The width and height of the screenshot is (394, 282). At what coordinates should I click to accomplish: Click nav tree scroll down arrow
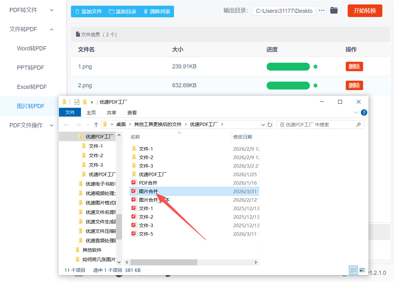click(119, 262)
